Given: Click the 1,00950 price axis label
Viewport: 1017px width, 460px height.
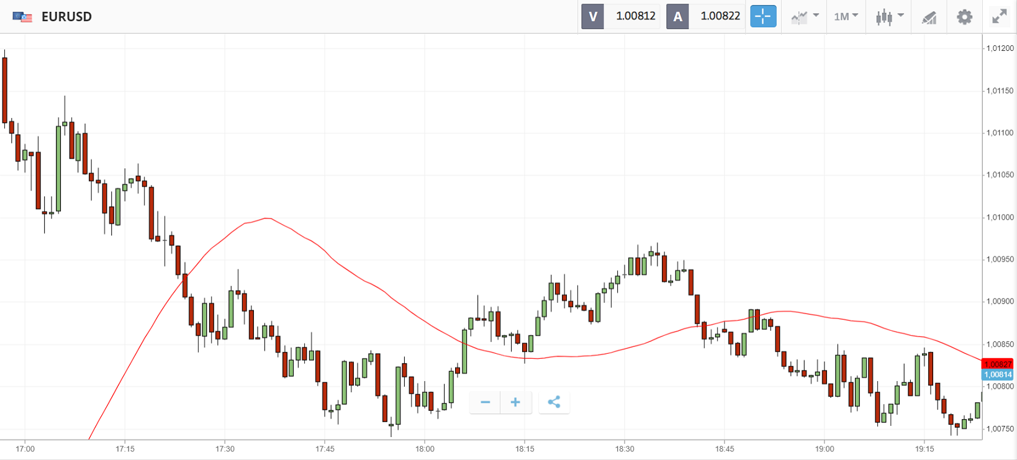Looking at the screenshot, I should point(1000,259).
